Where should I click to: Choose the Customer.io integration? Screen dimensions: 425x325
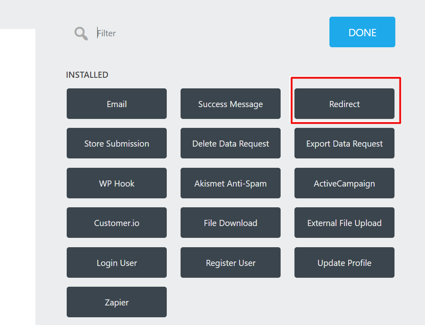point(117,223)
